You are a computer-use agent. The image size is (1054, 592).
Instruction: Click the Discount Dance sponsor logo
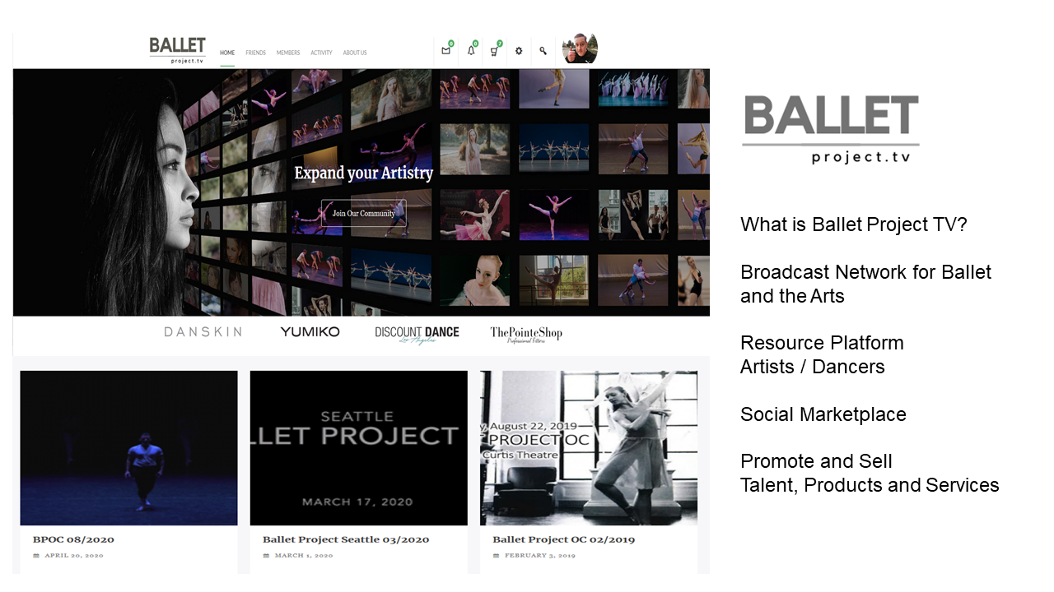417,334
